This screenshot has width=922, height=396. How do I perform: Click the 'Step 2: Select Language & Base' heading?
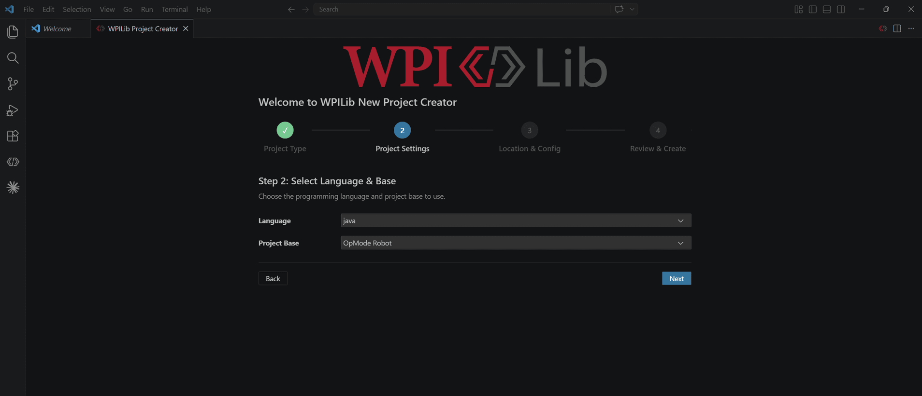coord(327,181)
